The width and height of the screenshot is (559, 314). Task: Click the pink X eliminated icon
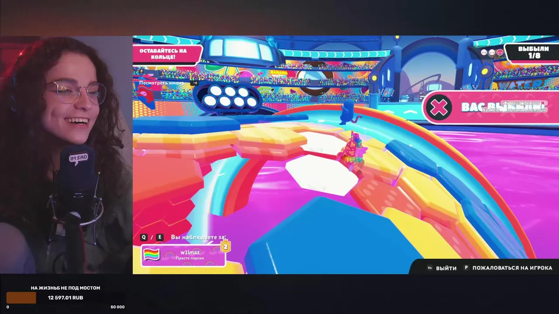pyautogui.click(x=438, y=107)
